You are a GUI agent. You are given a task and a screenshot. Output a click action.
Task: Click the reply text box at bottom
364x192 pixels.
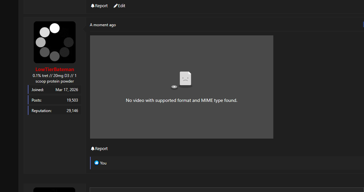point(227,190)
